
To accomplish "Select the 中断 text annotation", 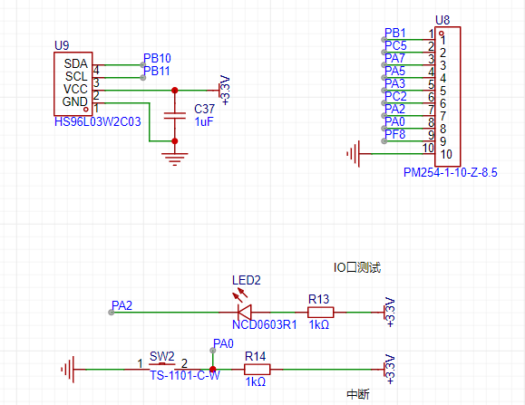I will [x=358, y=394].
